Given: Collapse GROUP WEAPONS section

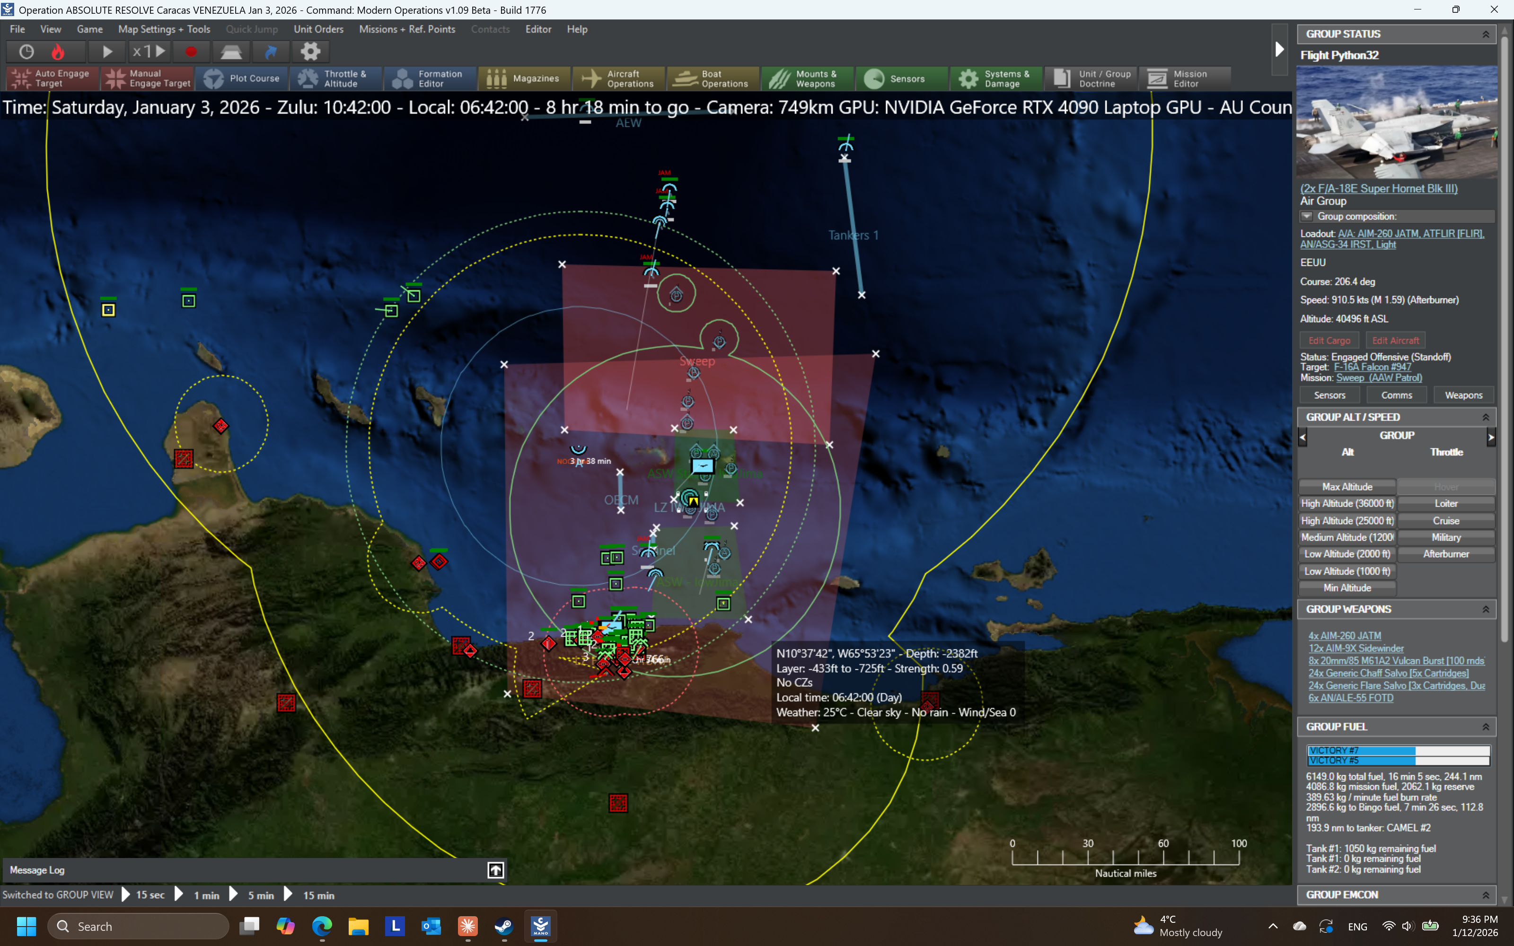Looking at the screenshot, I should pos(1486,609).
